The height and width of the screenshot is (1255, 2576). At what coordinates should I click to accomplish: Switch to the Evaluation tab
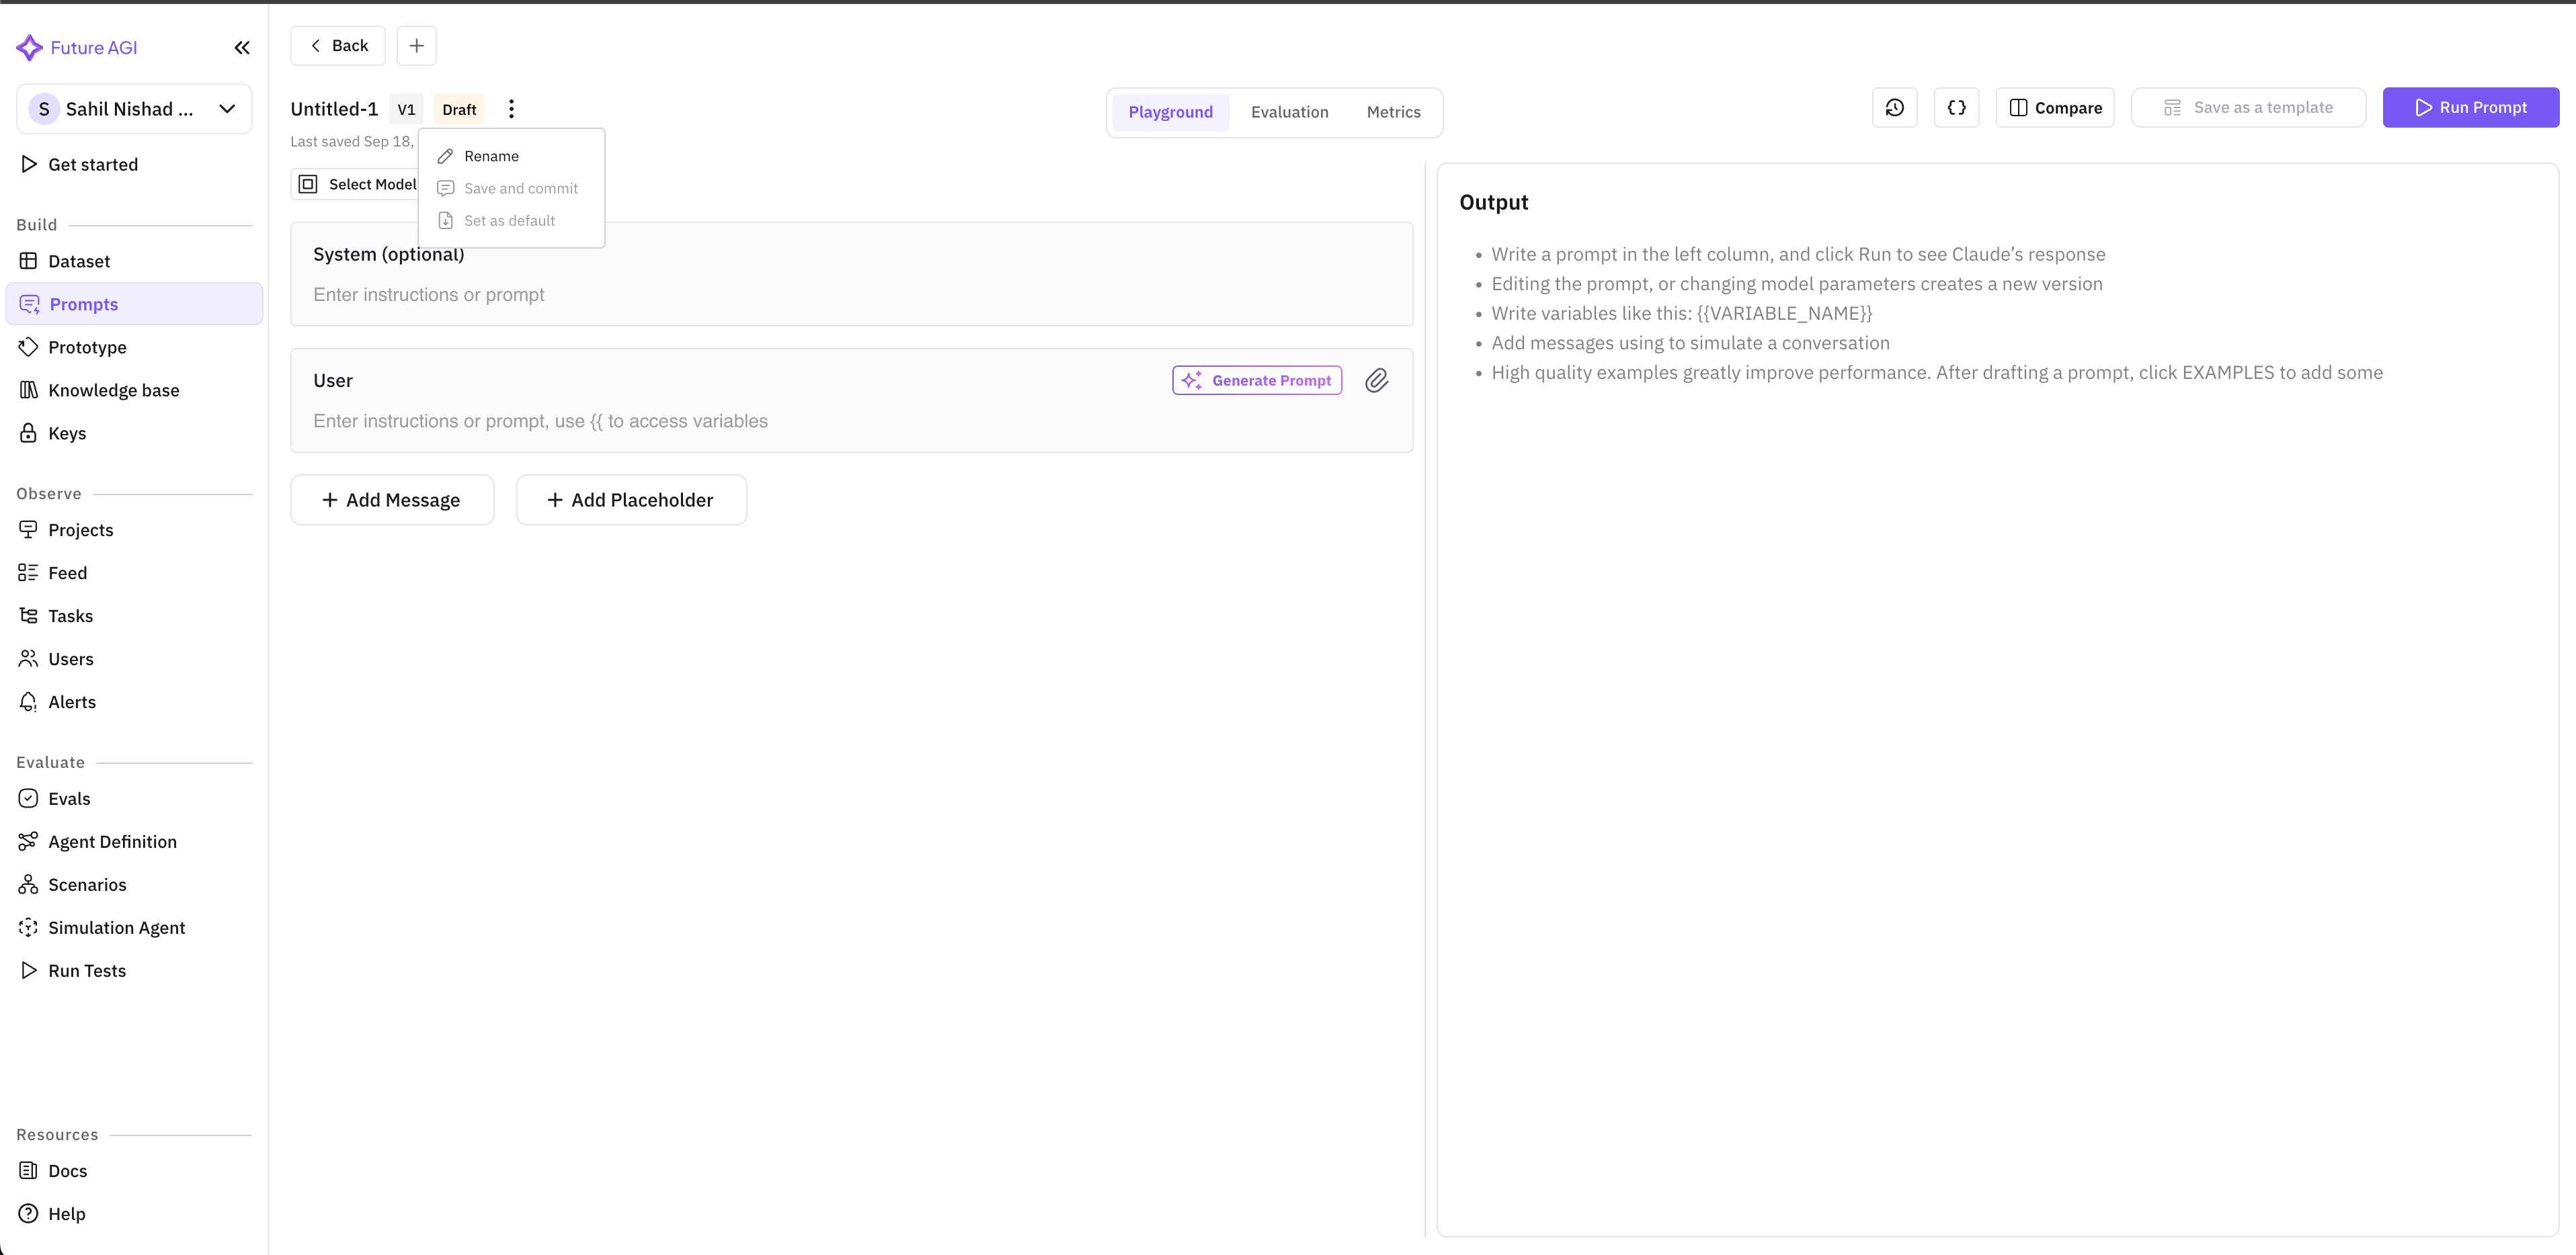(x=1290, y=112)
